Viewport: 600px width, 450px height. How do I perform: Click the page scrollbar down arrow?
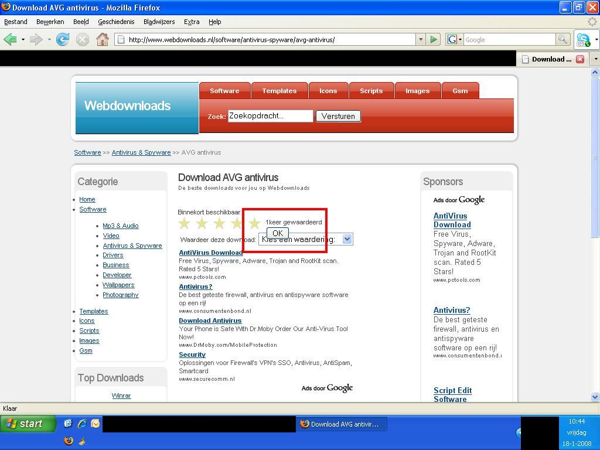595,397
